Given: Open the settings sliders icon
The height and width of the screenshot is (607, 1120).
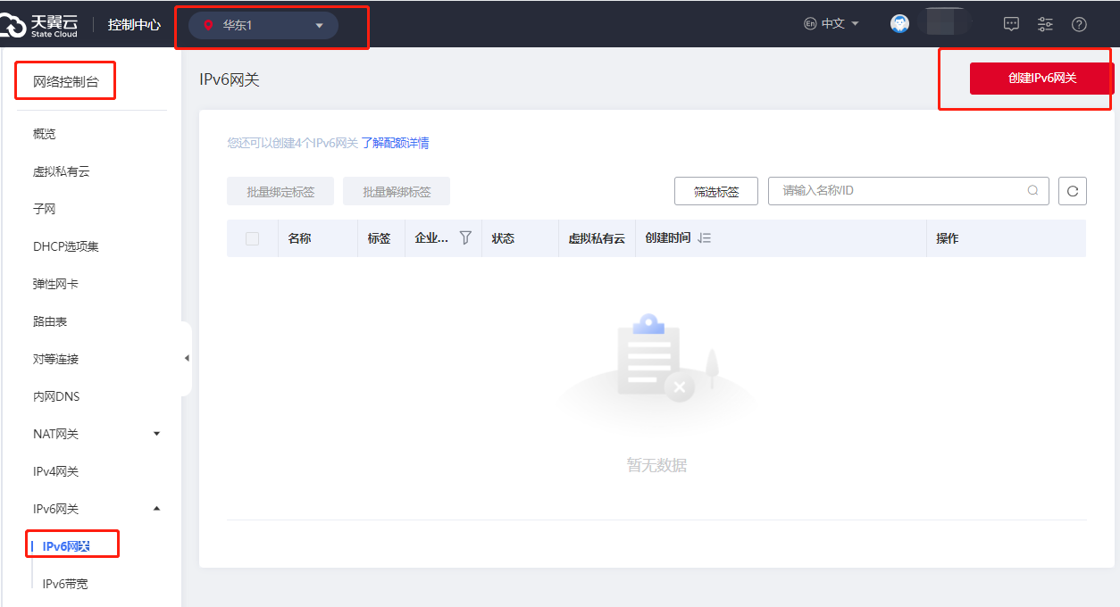Looking at the screenshot, I should (1045, 24).
